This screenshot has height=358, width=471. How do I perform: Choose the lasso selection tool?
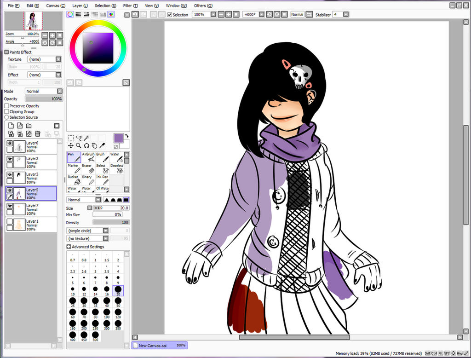coord(79,138)
